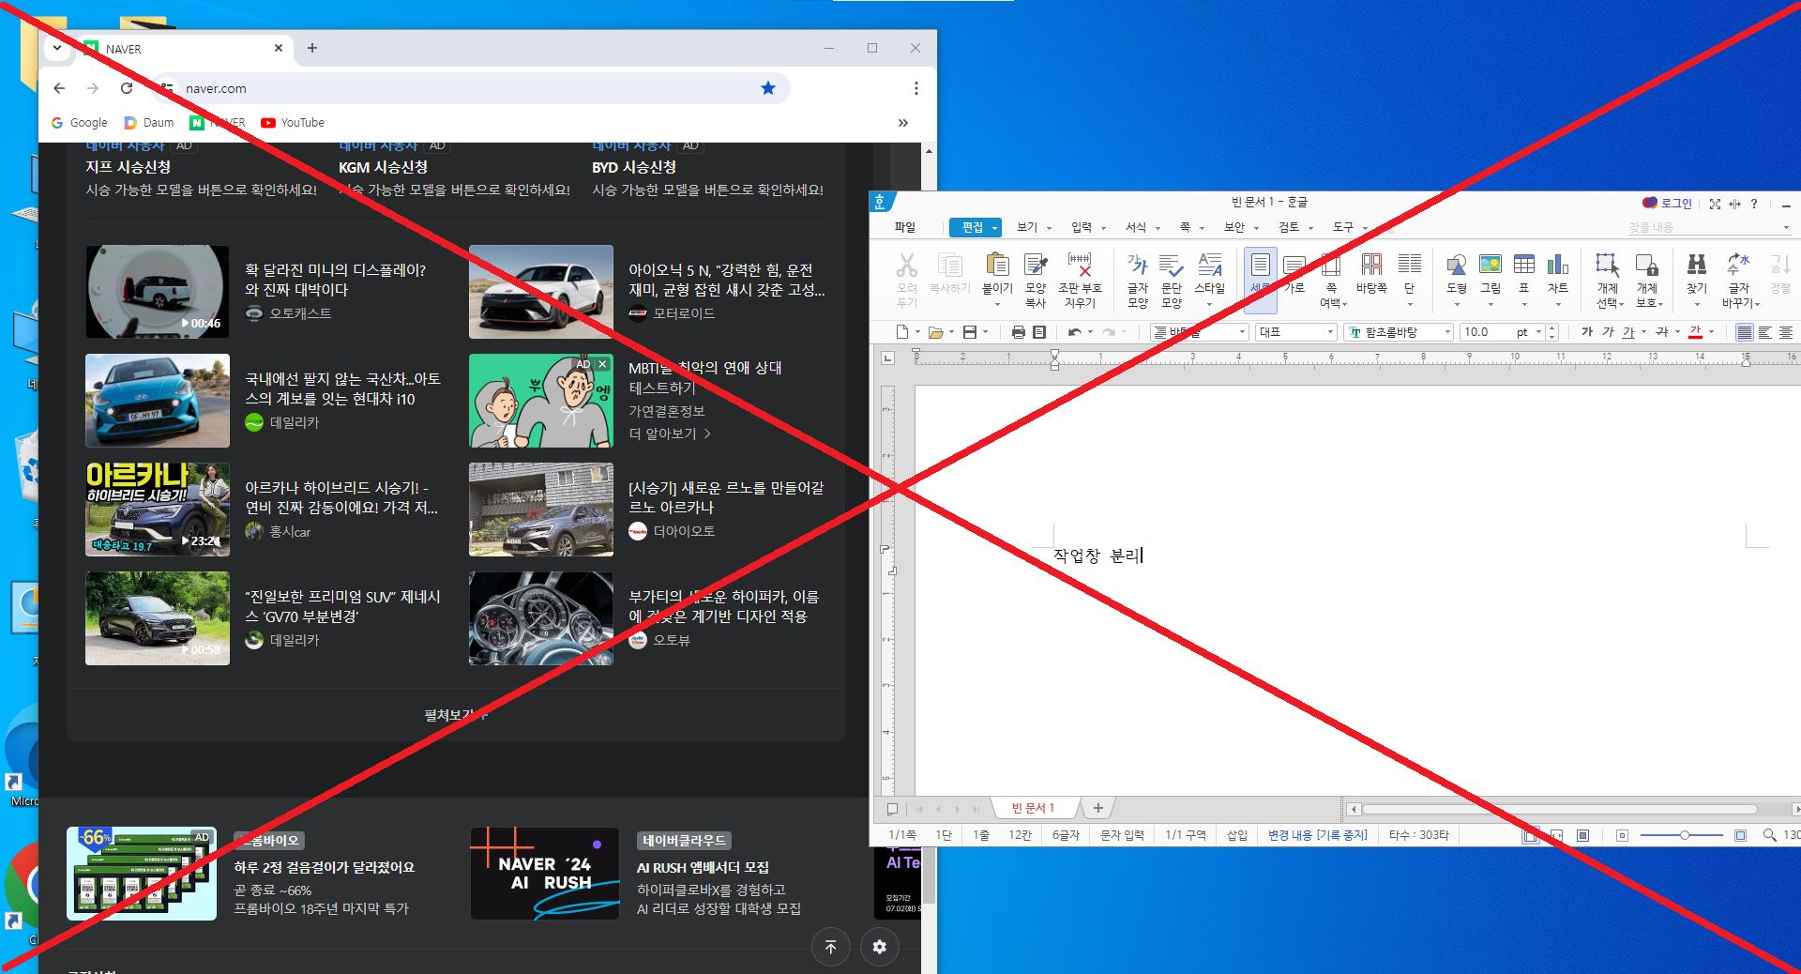Click the 도형 shapes icon
The image size is (1801, 974).
(x=1457, y=273)
